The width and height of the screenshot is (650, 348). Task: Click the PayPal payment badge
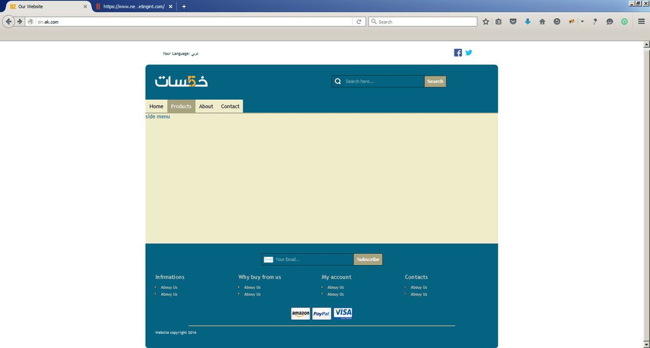[x=322, y=313]
